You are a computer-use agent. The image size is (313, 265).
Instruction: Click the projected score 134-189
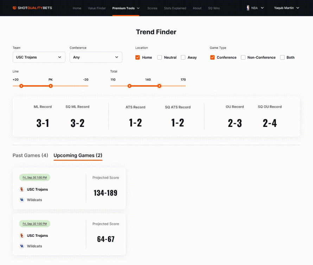106,193
